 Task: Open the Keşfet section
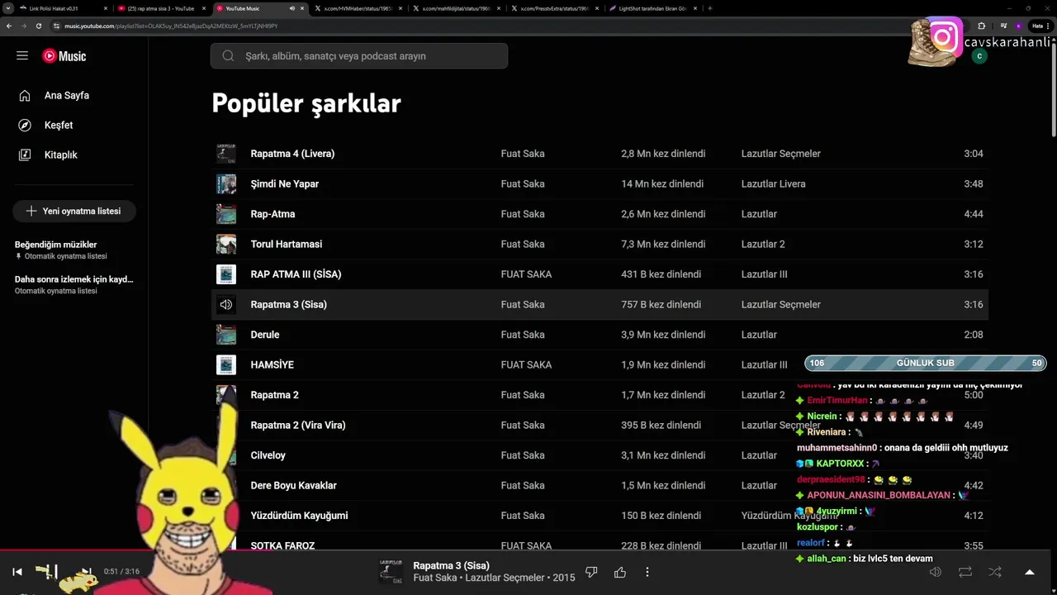58,125
